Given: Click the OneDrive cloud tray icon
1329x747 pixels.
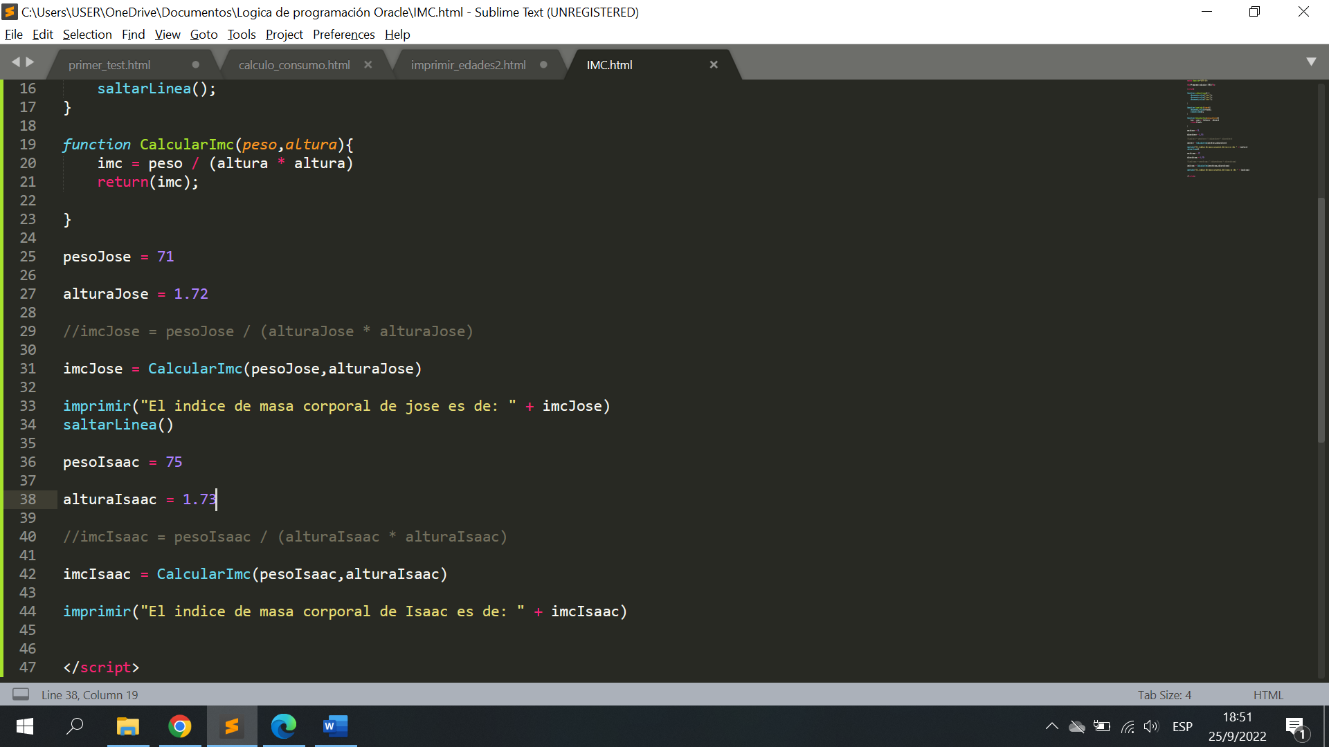Looking at the screenshot, I should pyautogui.click(x=1076, y=726).
